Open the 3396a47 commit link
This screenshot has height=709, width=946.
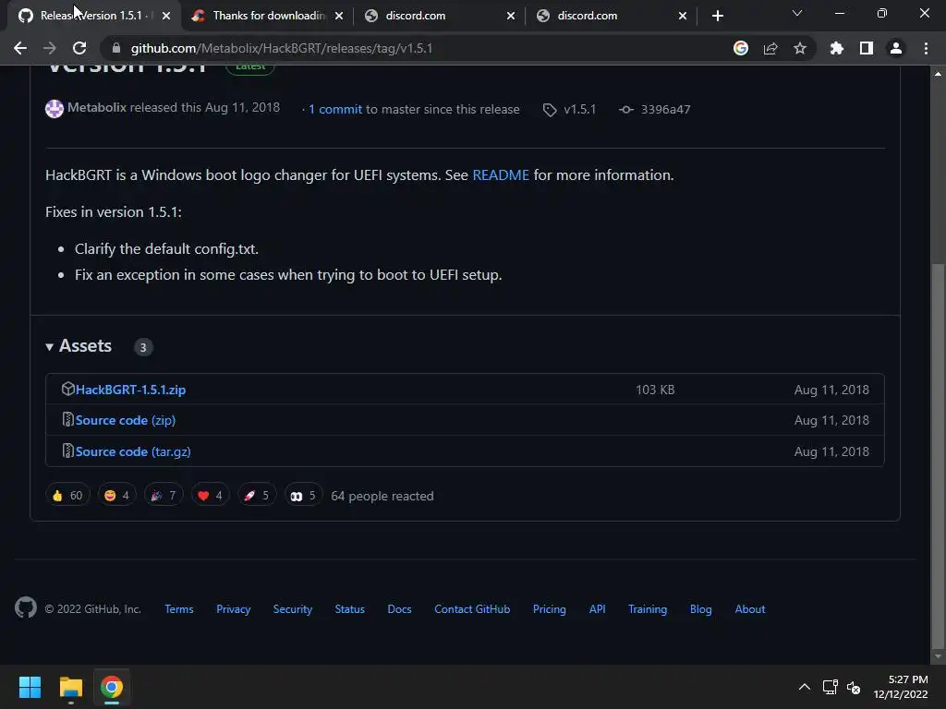point(665,109)
